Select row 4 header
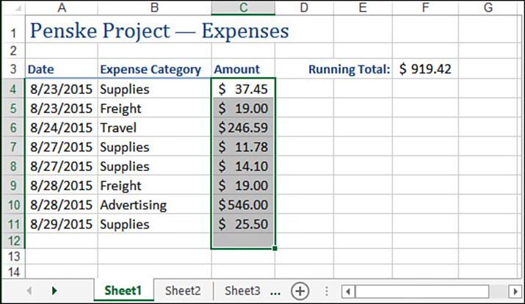 click(x=13, y=89)
